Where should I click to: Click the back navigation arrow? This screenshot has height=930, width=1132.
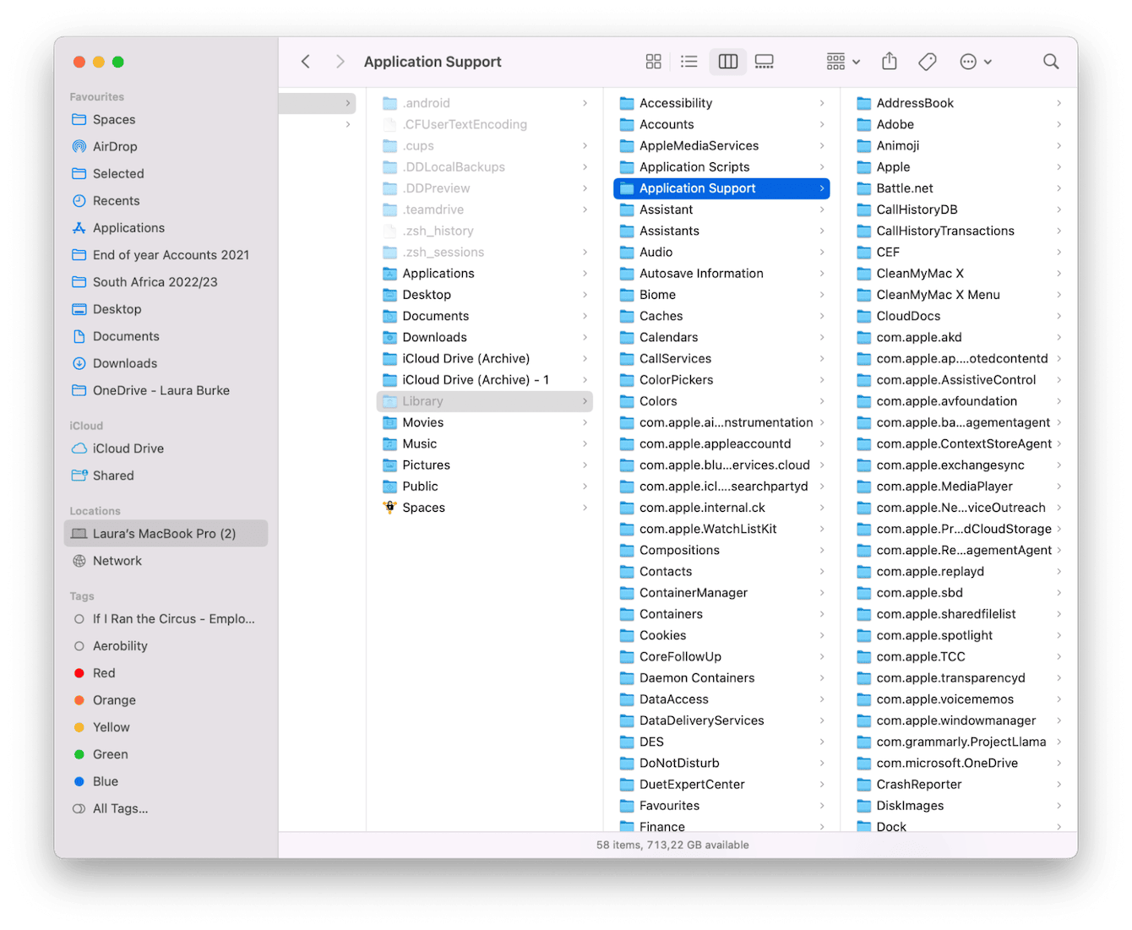click(x=306, y=61)
